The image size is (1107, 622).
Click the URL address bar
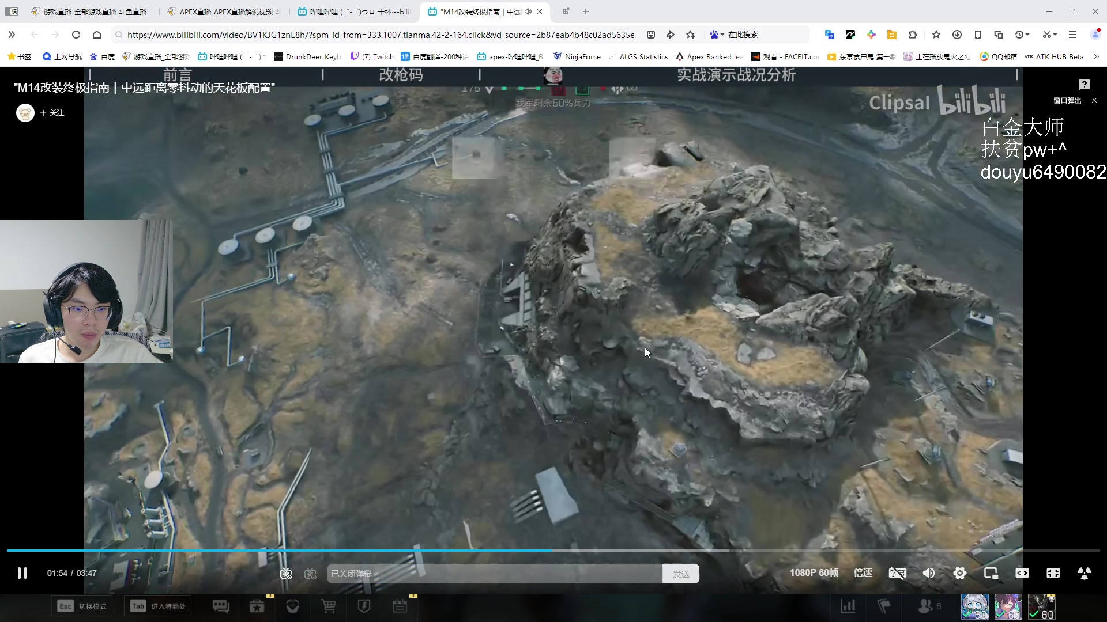[380, 35]
